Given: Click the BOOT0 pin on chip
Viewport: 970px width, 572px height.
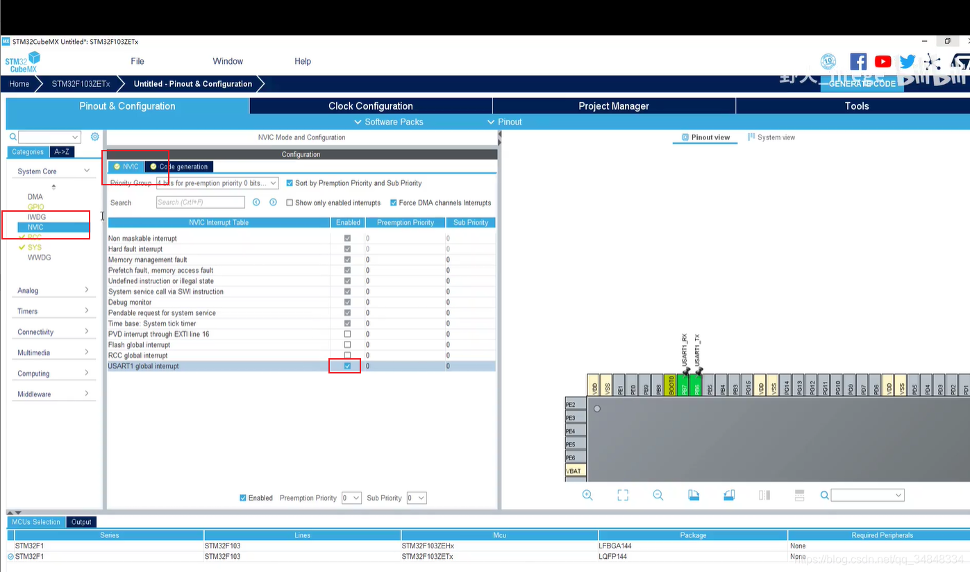Looking at the screenshot, I should (x=671, y=385).
